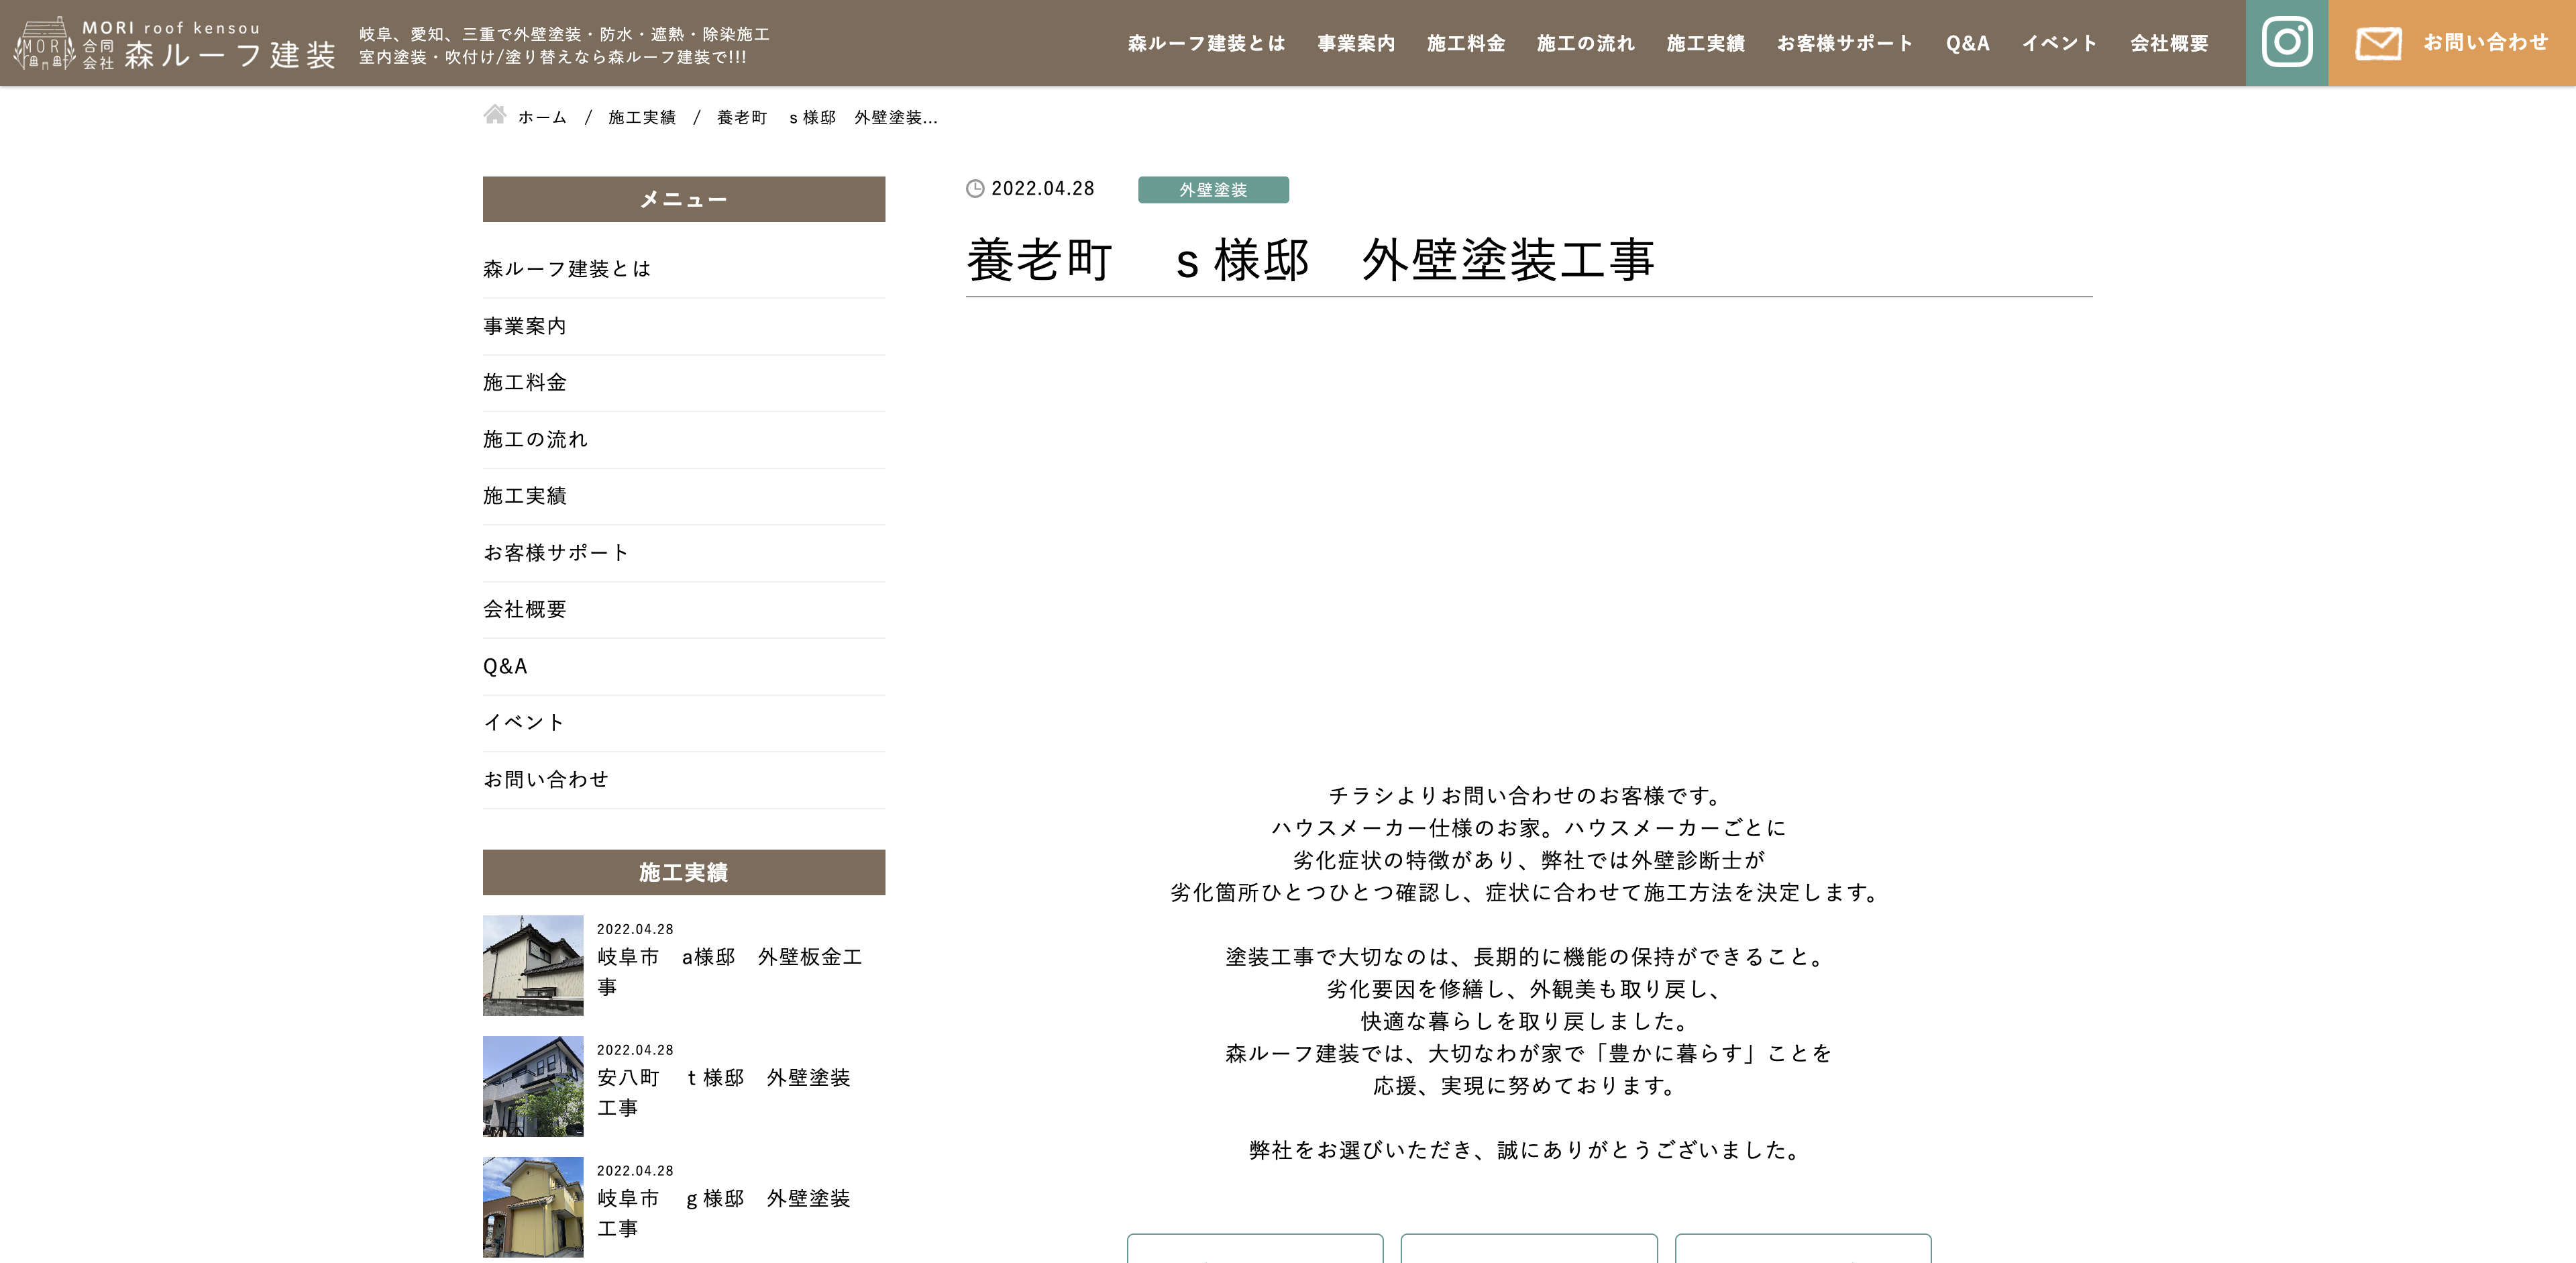The height and width of the screenshot is (1263, 2576).
Task: Click the breadcrumb text 養老町 s様邸 外壁塗装…
Action: tap(827, 117)
